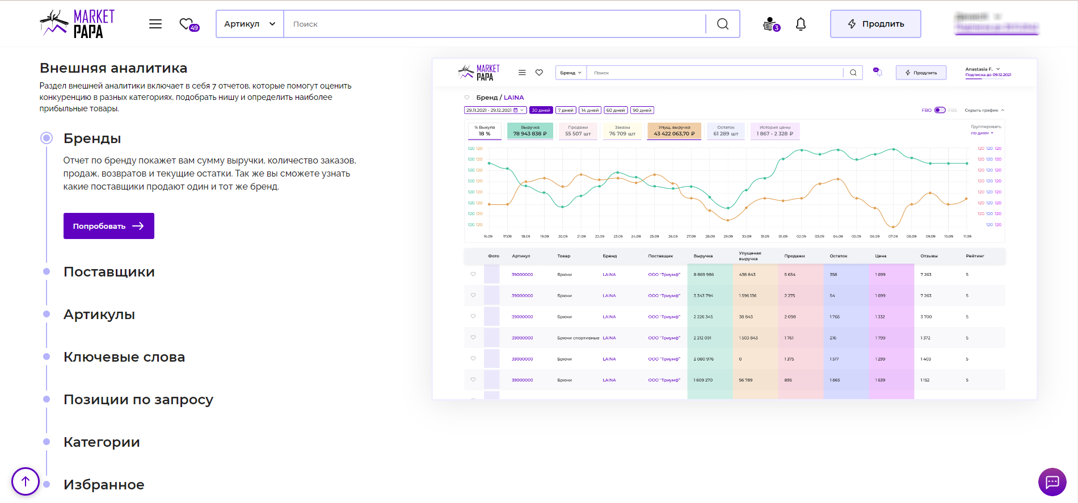Image resolution: width=1078 pixels, height=503 pixels.
Task: Open the Категории report section
Action: pyautogui.click(x=102, y=442)
